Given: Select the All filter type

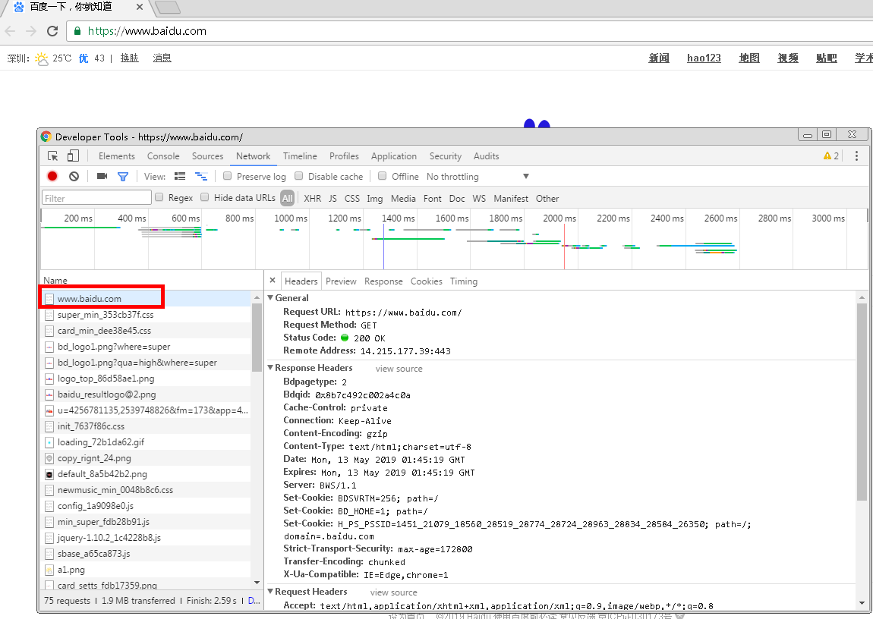Looking at the screenshot, I should [287, 198].
